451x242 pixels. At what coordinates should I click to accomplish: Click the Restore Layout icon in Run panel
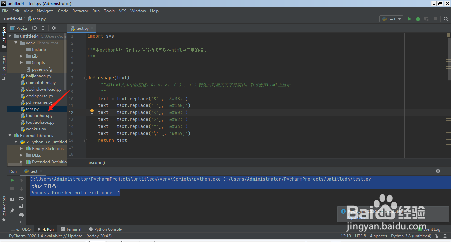click(12, 200)
